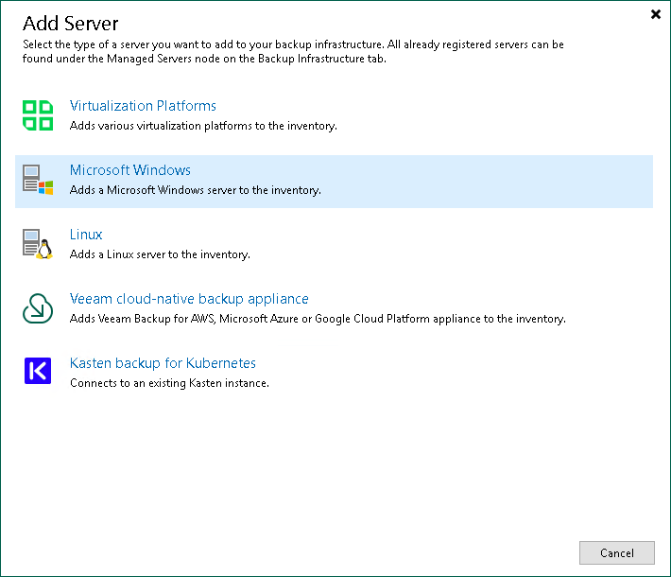
Task: Click the Veeam cloud-native appliance cloud icon
Action: coord(38,308)
